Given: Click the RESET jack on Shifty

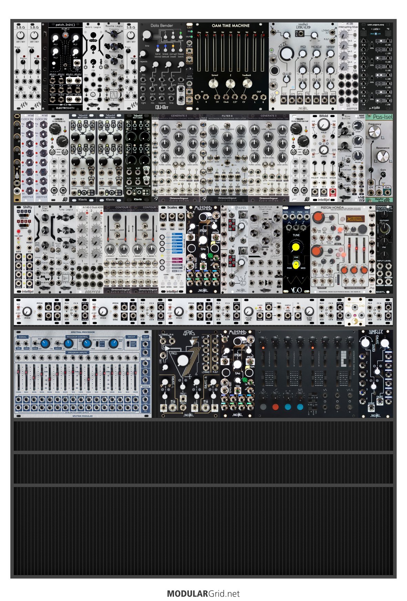Looking at the screenshot, I should coord(30,238).
